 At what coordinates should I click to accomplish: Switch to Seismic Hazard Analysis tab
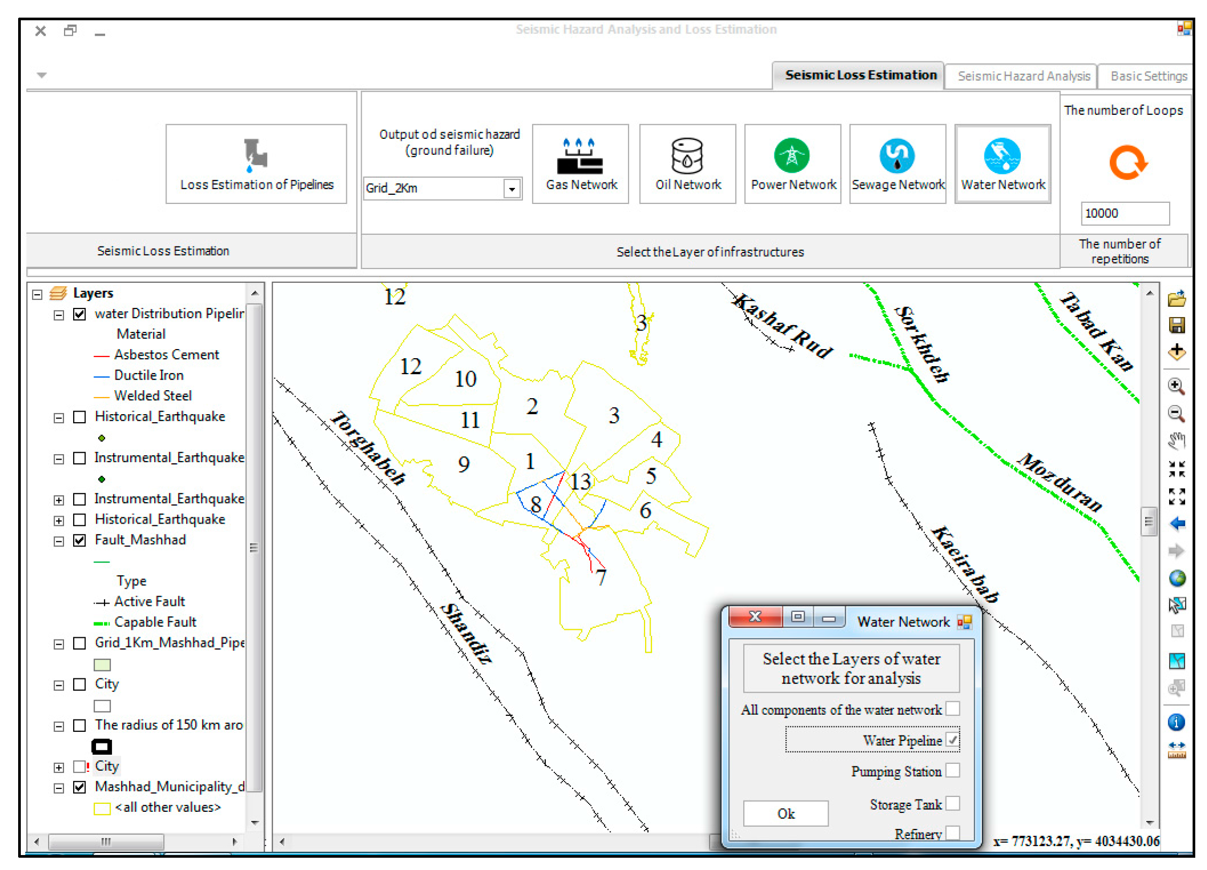pos(1023,76)
